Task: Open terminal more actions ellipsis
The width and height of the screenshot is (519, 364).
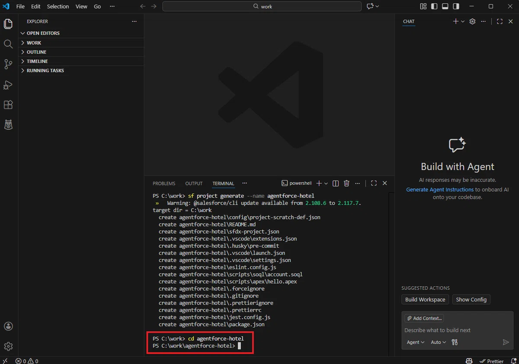Action: point(357,183)
